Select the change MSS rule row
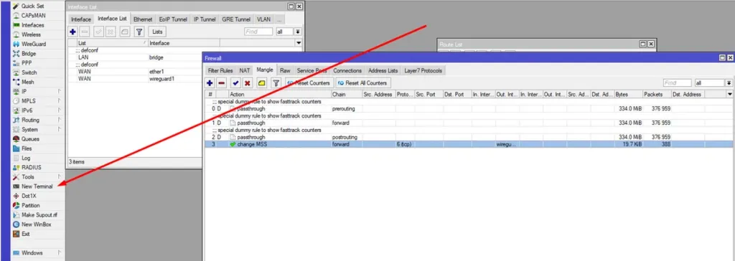The image size is (735, 261). click(469, 144)
